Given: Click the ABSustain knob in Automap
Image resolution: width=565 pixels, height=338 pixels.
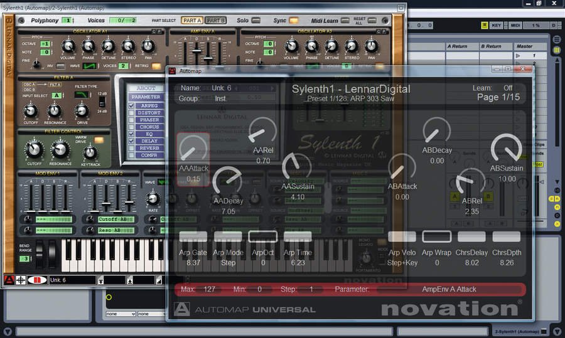Looking at the screenshot, I should [x=506, y=148].
